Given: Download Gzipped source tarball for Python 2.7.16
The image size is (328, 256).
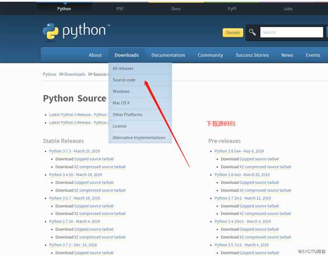Looking at the screenshot, I should pyautogui.click(x=93, y=229).
